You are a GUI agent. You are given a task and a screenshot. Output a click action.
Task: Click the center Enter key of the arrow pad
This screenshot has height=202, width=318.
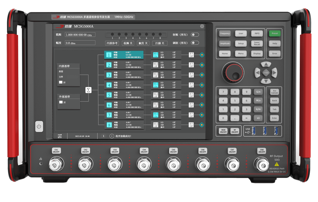click(x=266, y=73)
